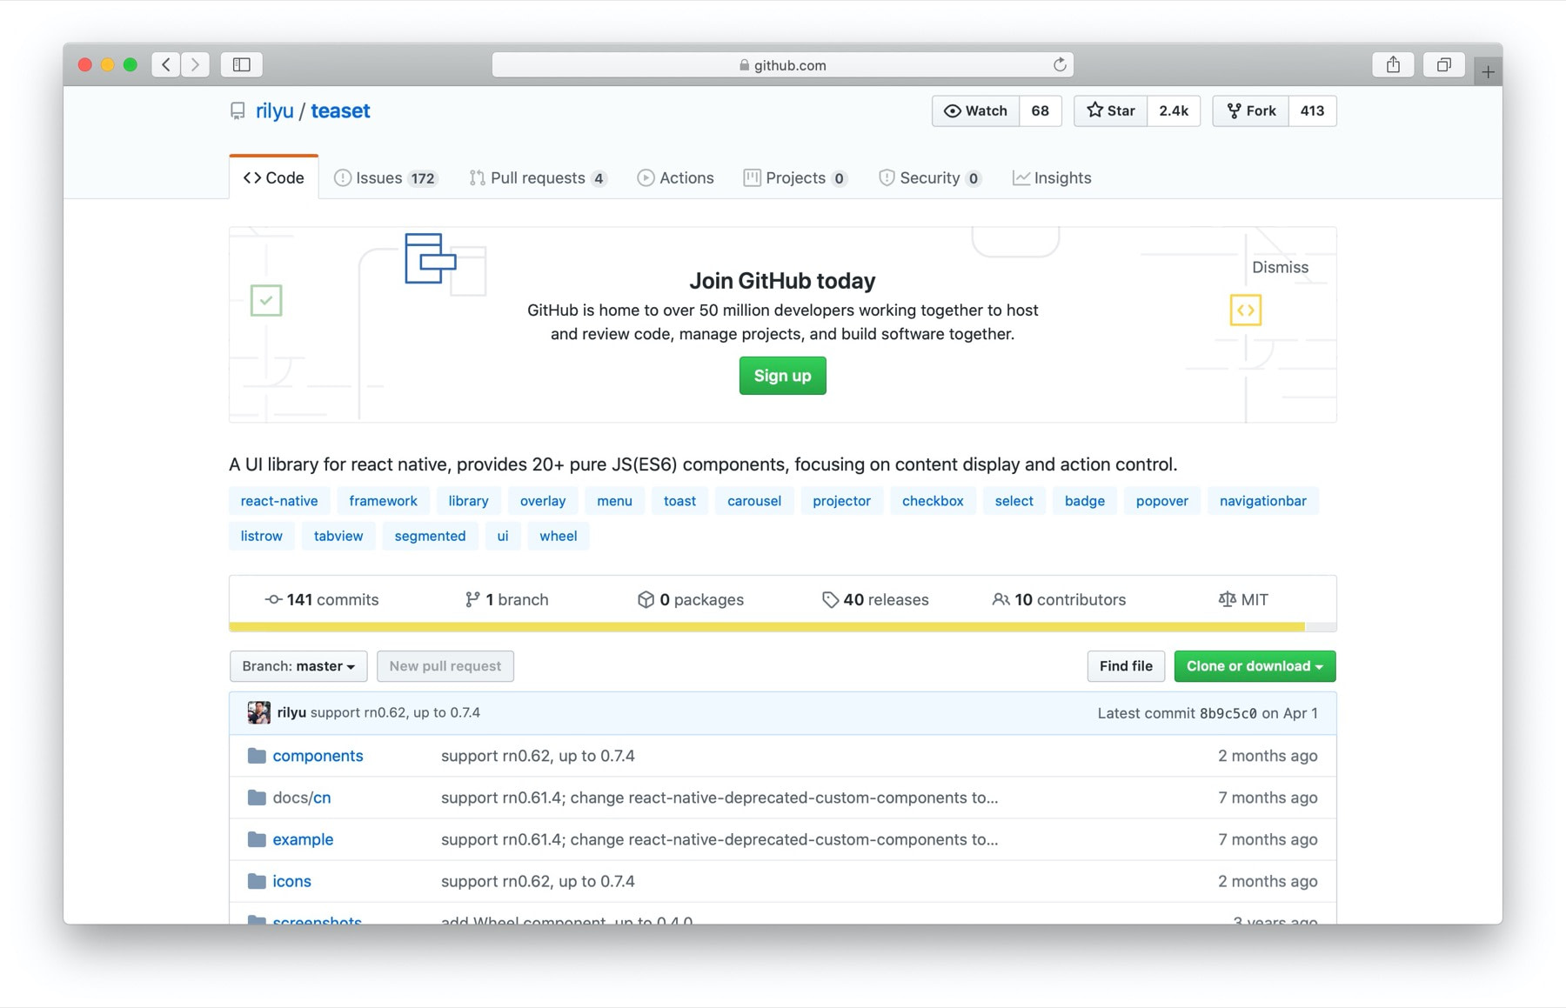Viewport: 1566px width, 1008px height.
Task: View the 141 commits history
Action: (x=322, y=599)
